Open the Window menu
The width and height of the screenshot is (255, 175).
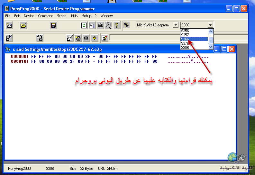coord(106,16)
